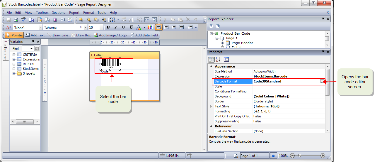Open the File menu
Screen dimensions: 377x162
(9, 13)
